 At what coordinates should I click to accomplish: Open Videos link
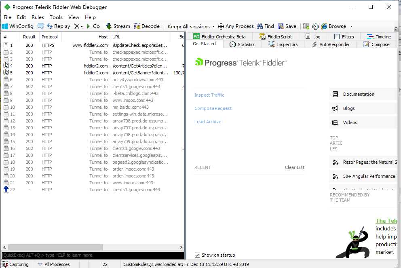pos(363,122)
